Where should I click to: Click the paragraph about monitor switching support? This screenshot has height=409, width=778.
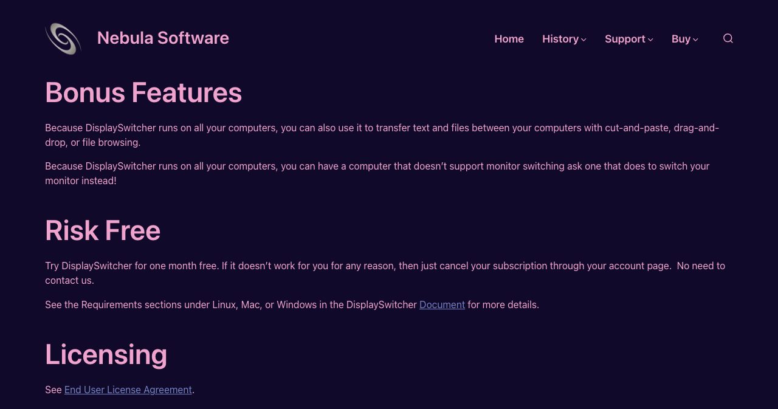377,173
